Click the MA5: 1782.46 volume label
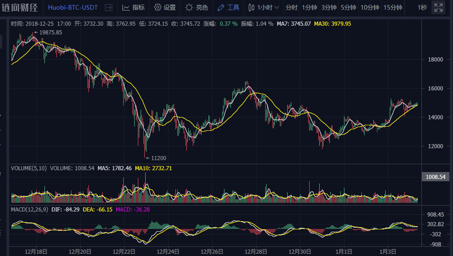This screenshot has width=453, height=256. click(x=115, y=168)
